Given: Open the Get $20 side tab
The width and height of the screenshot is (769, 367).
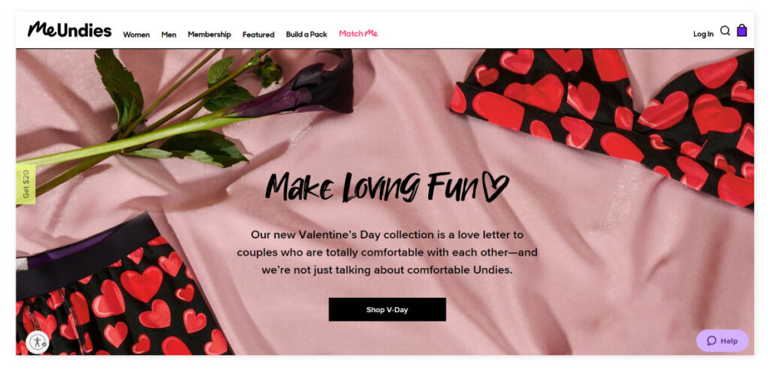Looking at the screenshot, I should pyautogui.click(x=26, y=184).
